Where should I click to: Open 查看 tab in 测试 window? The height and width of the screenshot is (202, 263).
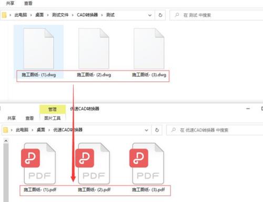point(28,3)
